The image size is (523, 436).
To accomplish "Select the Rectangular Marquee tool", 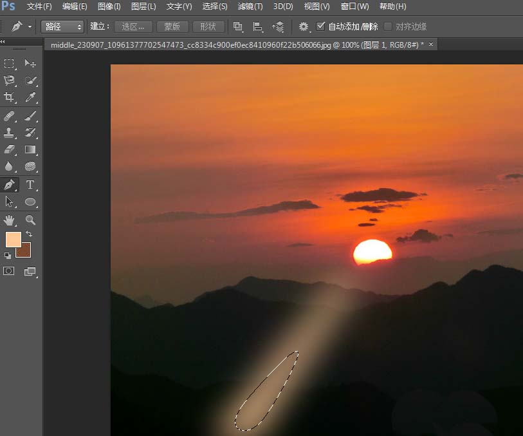I will [9, 64].
